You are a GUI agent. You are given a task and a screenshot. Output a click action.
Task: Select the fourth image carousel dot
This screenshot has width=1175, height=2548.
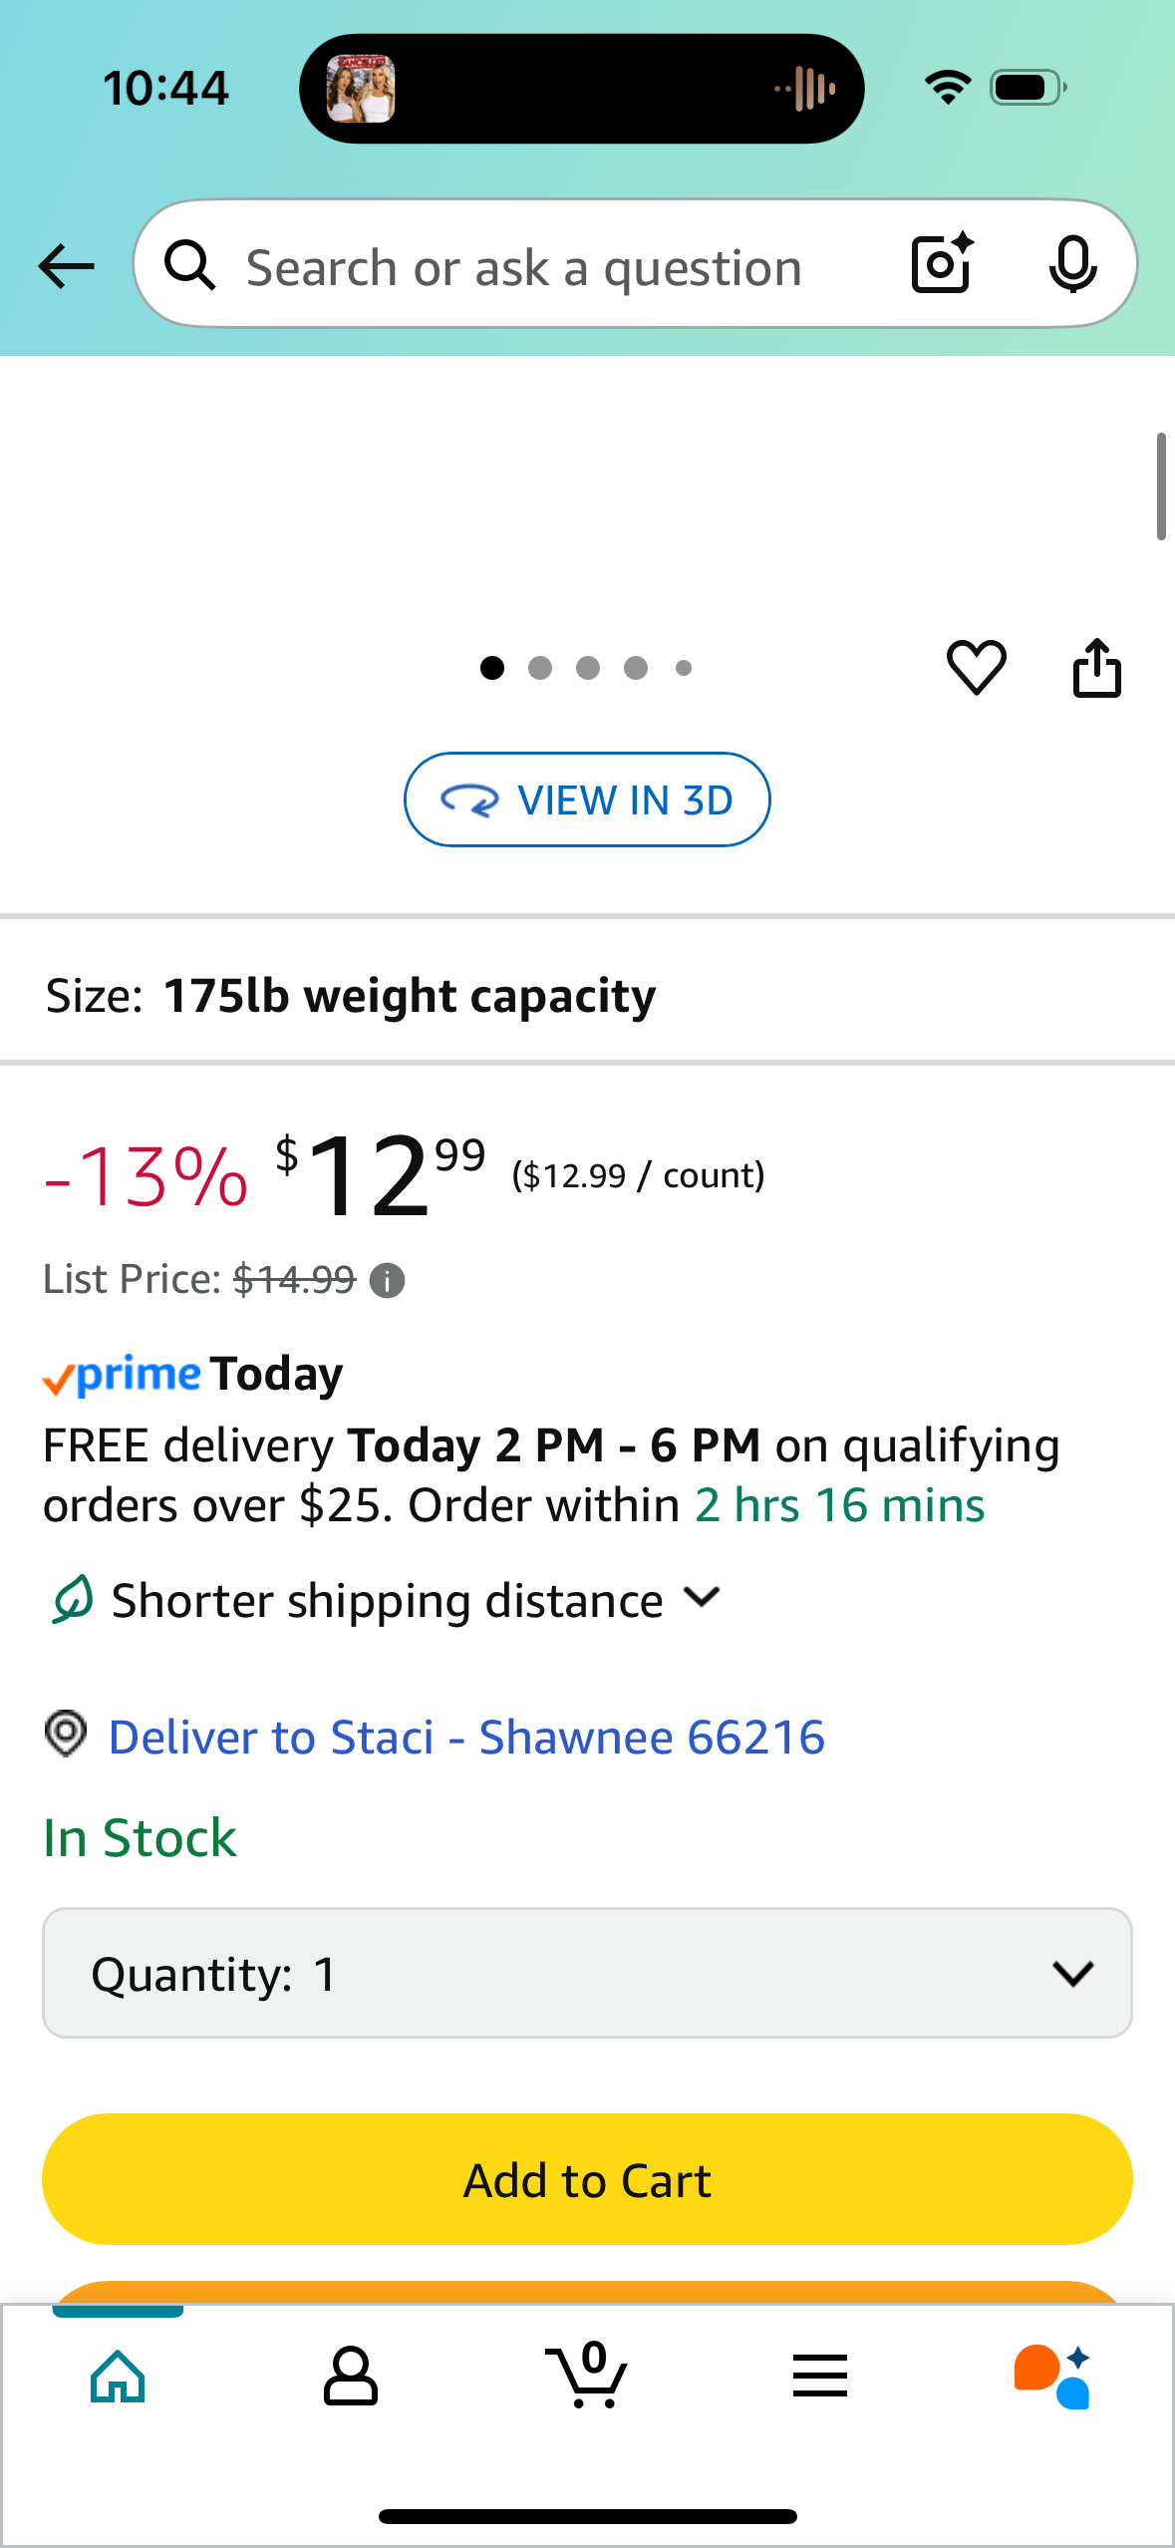pos(636,668)
